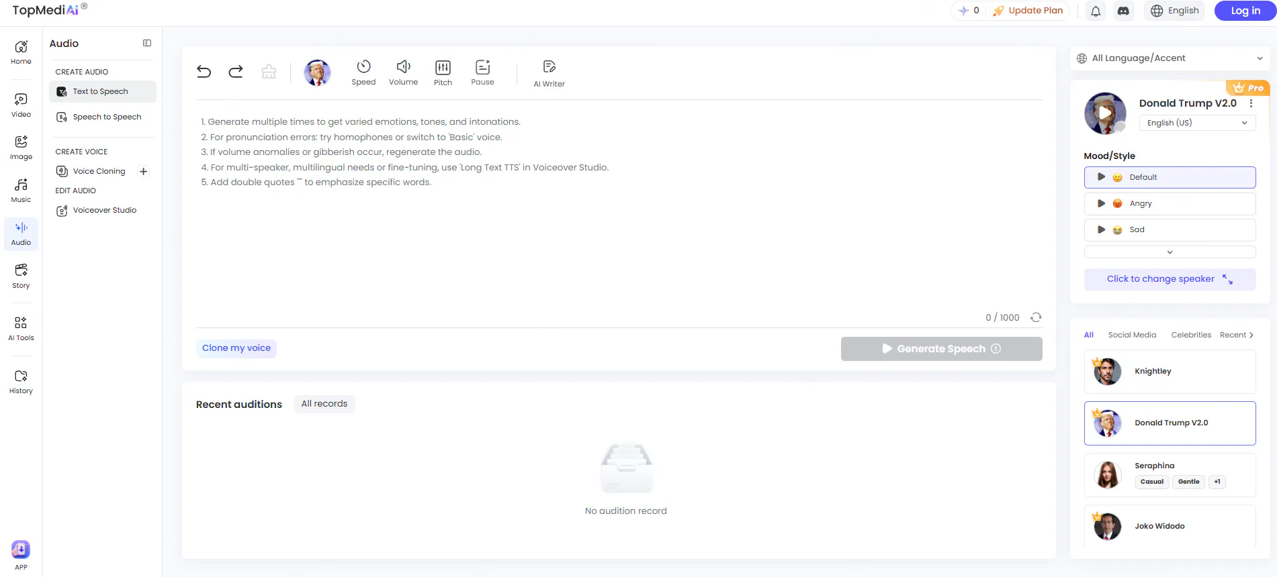
Task: Select the Default mood style
Action: [x=1170, y=177]
